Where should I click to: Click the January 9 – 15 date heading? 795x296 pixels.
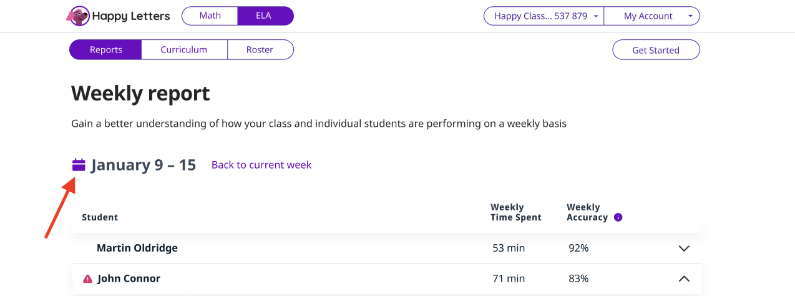point(144,165)
